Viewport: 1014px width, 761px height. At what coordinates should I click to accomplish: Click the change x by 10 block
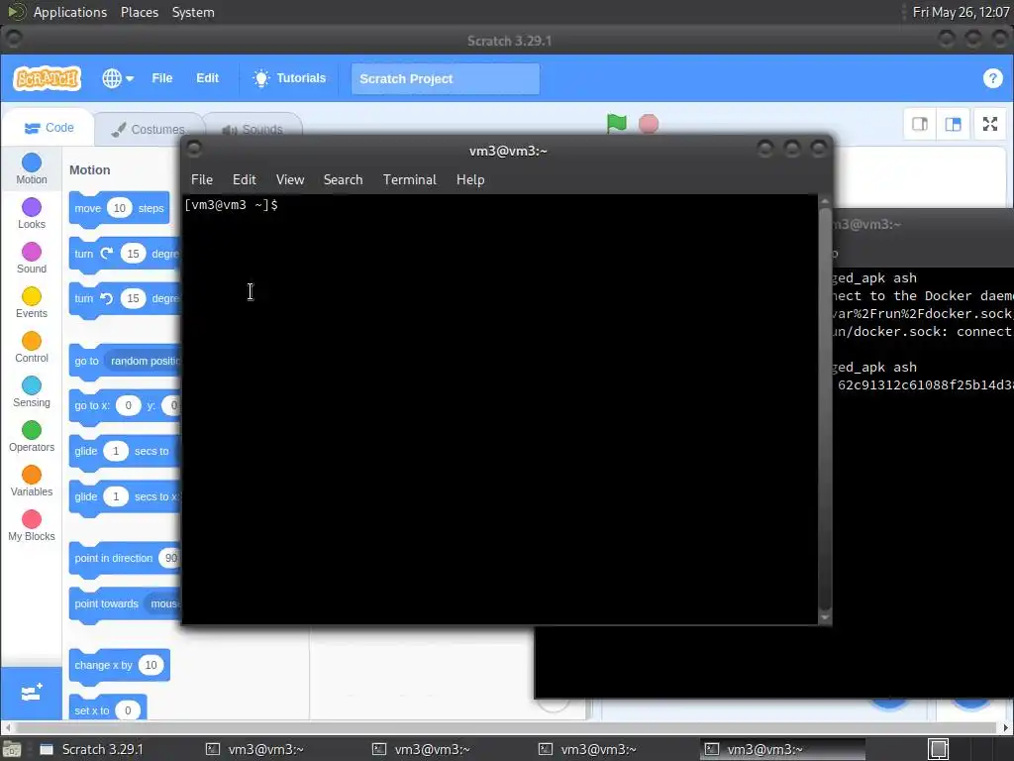103,665
